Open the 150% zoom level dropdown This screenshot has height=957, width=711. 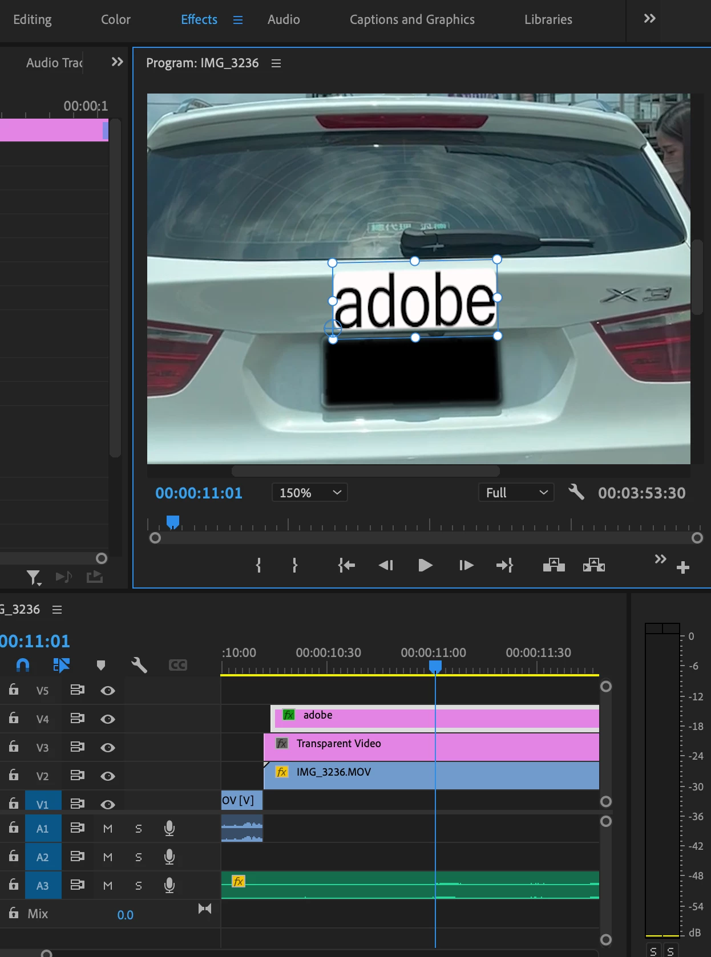point(310,493)
